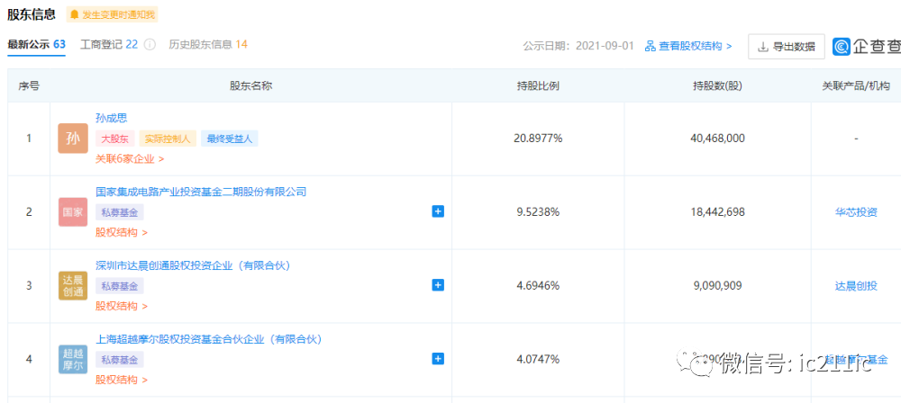
Task: Open 关联6家企业 link
Action: point(130,159)
